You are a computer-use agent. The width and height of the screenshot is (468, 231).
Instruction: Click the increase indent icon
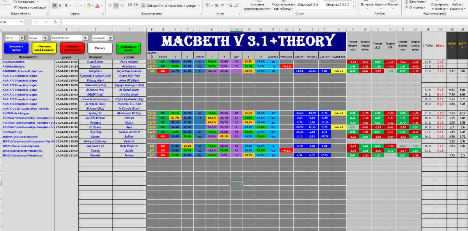click(135, 6)
